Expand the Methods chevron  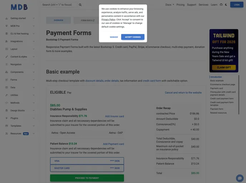pyautogui.click(x=34, y=103)
